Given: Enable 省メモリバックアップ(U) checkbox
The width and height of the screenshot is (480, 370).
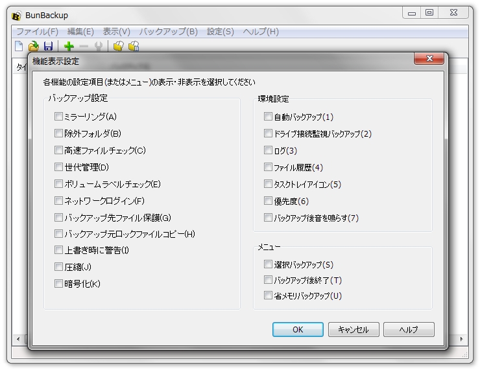Looking at the screenshot, I should 268,295.
